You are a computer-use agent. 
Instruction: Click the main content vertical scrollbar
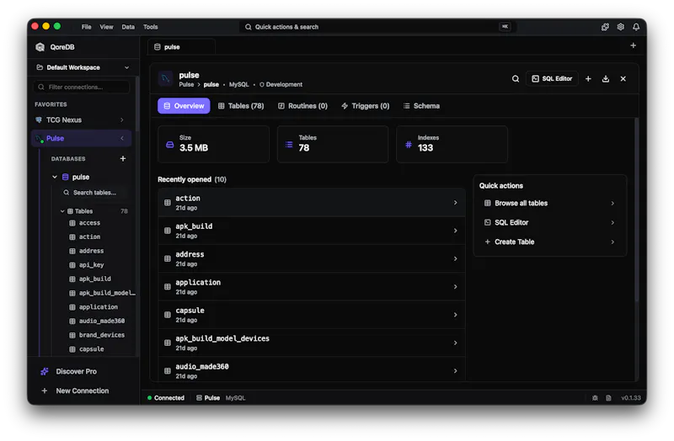[x=636, y=210]
